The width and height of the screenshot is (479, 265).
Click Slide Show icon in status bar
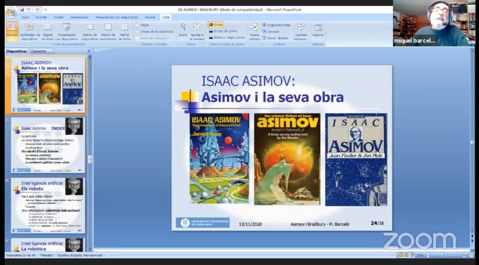coord(413,255)
